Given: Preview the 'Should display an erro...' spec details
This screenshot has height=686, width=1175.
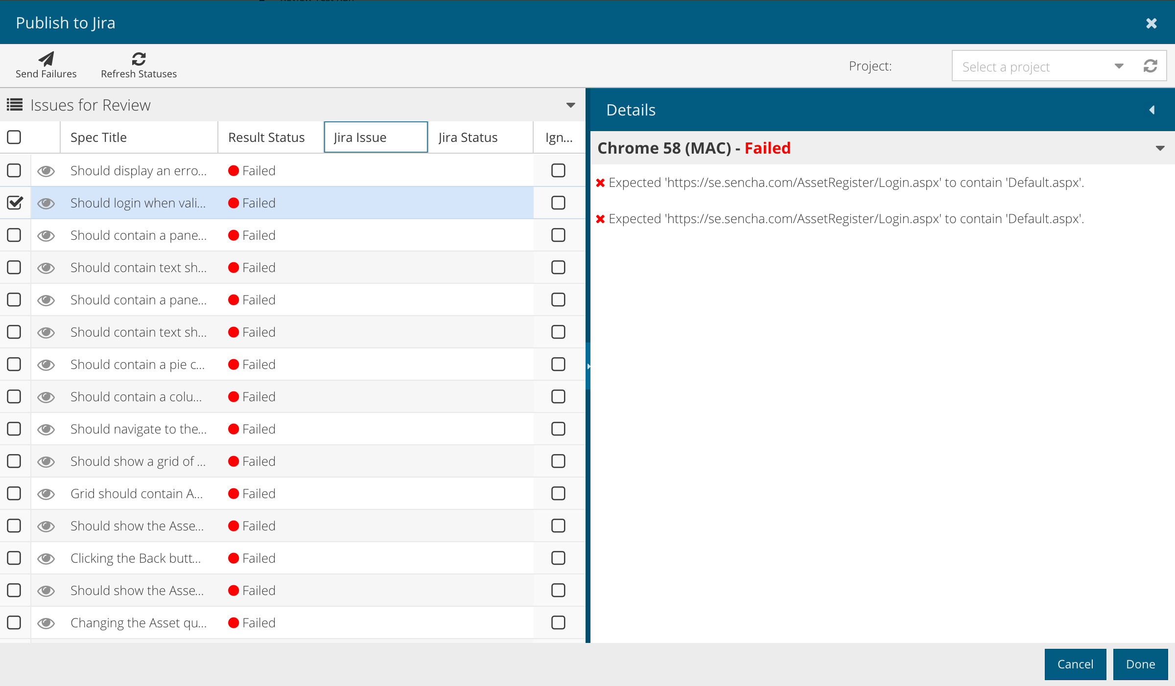Looking at the screenshot, I should 46,170.
